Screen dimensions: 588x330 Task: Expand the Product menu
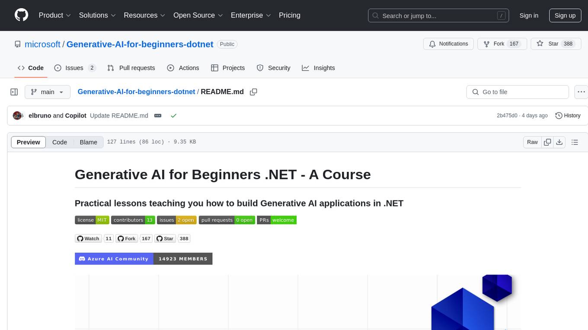(x=54, y=15)
